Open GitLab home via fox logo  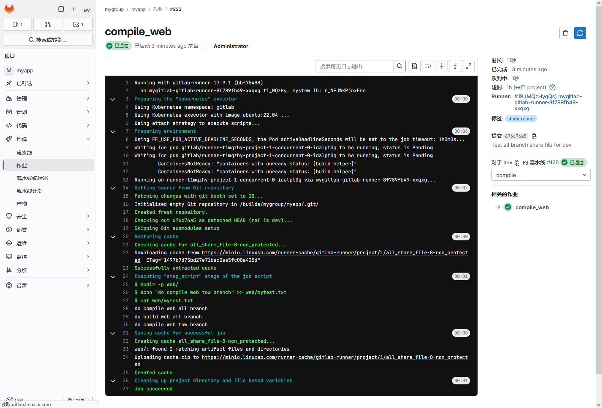(9, 9)
